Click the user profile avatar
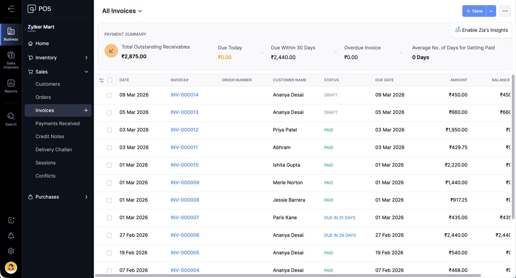The image size is (516, 278). 11,267
